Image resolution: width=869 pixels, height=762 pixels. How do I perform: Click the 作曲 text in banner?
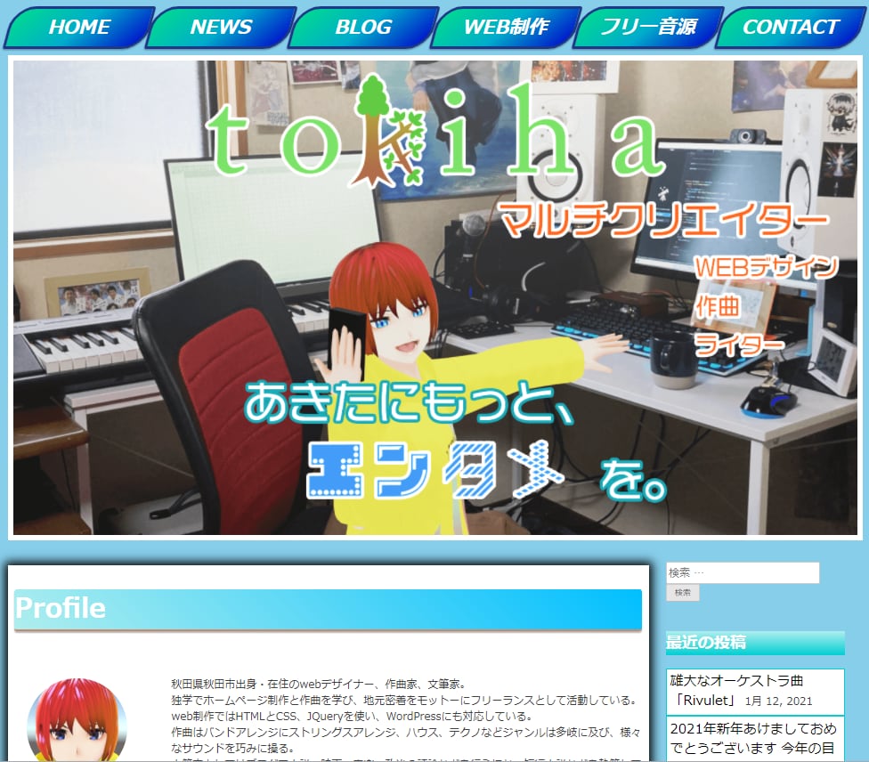point(718,306)
